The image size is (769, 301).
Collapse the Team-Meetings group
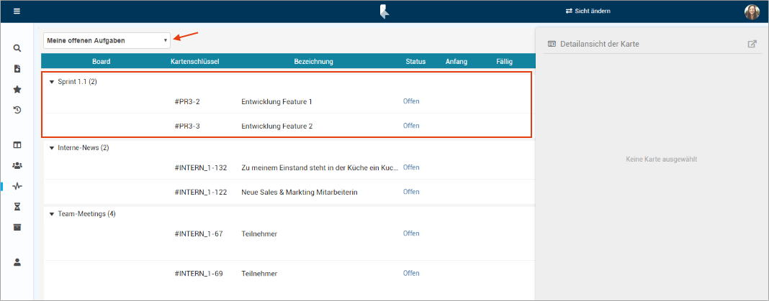(52, 214)
